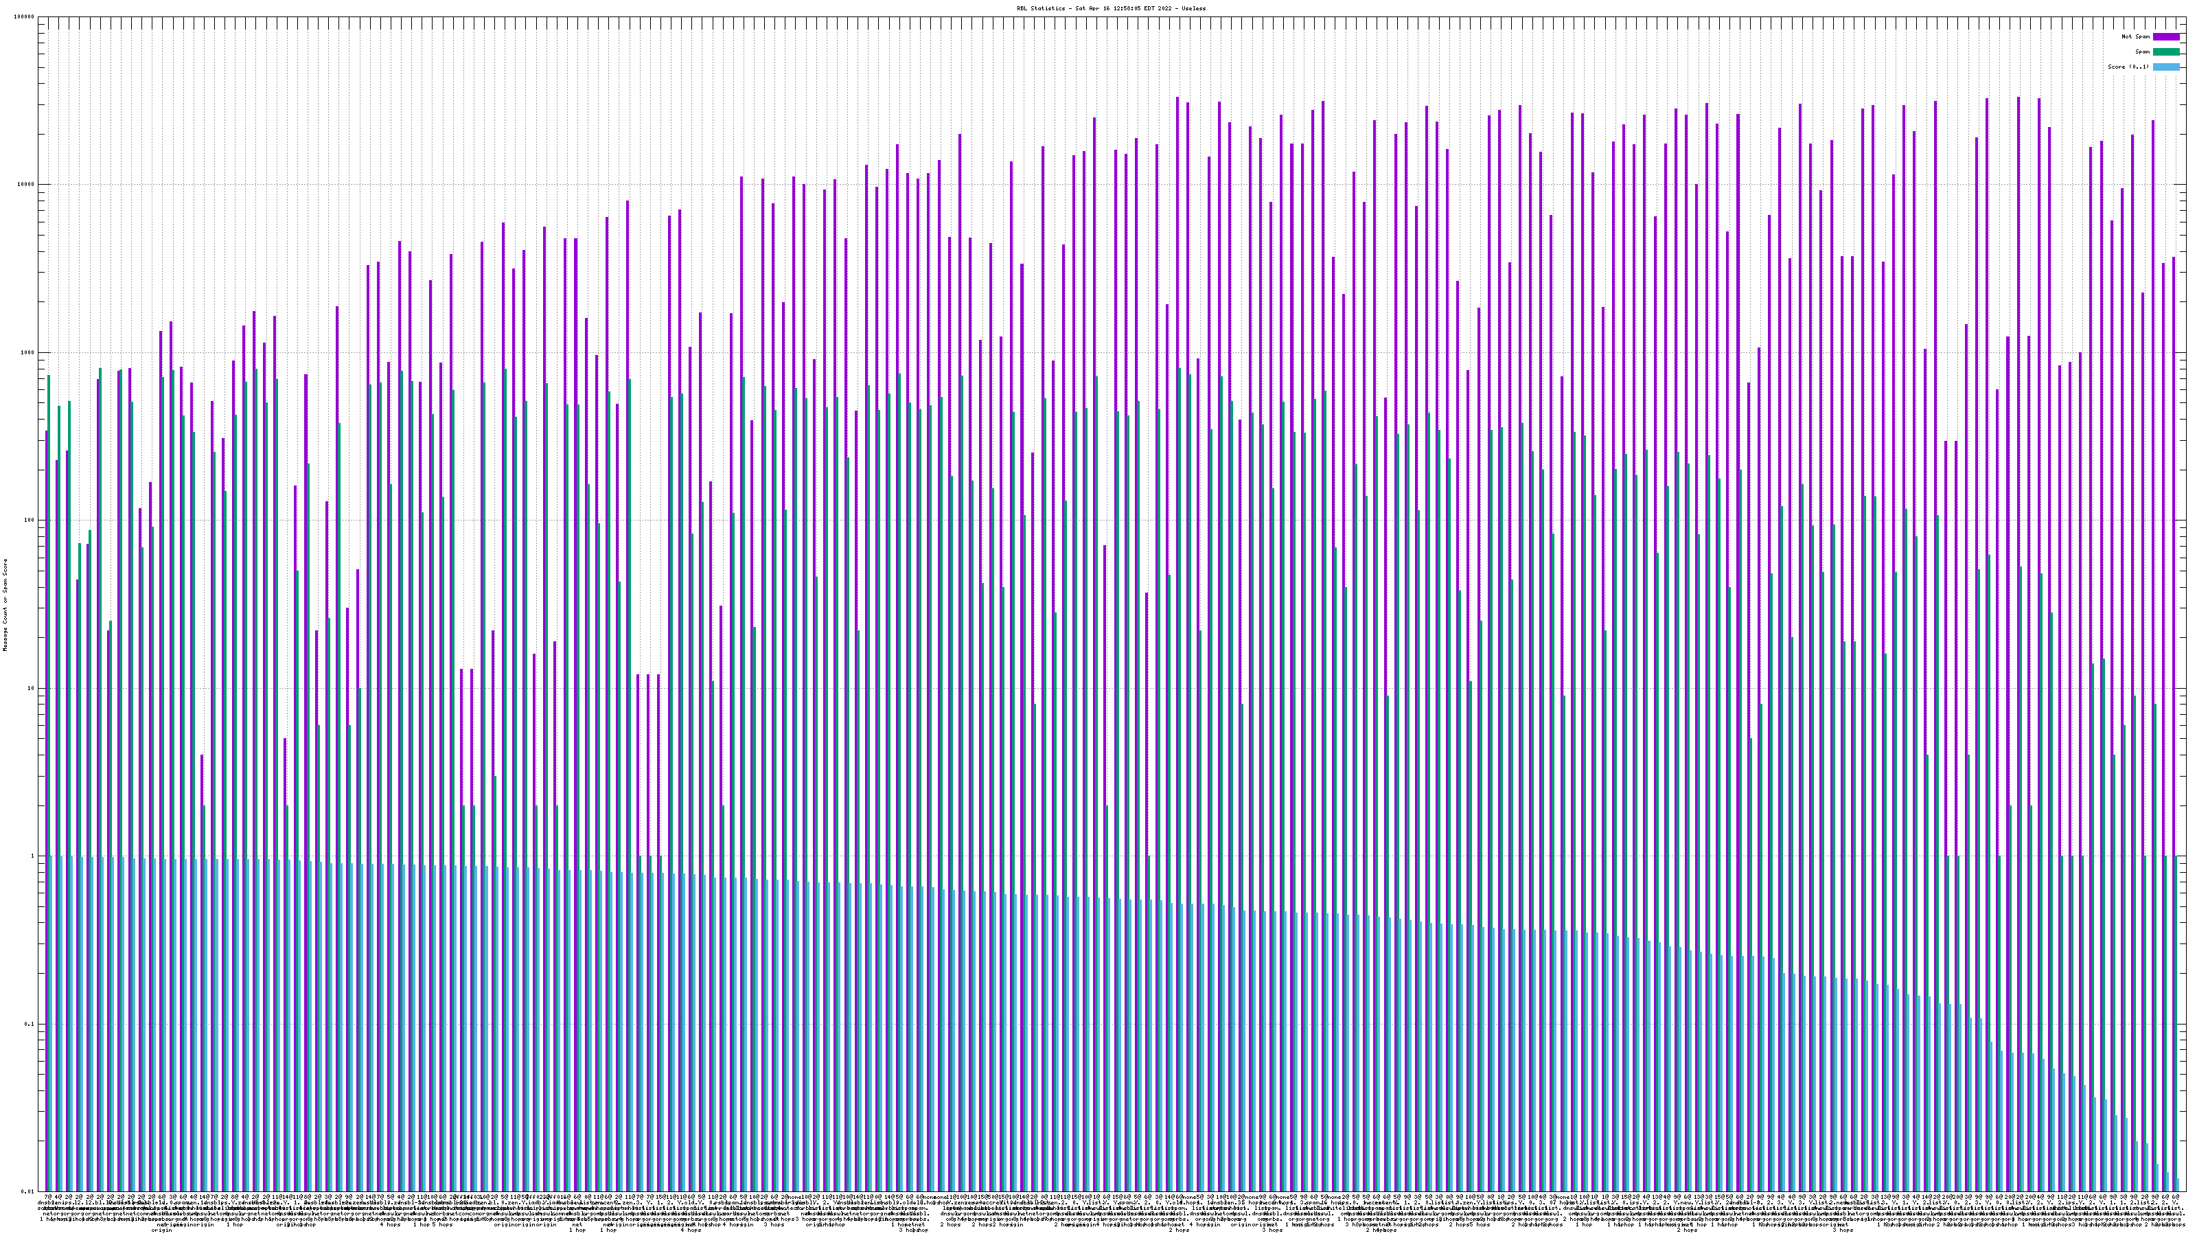Click the 1 y-axis tick label
Screen dimensions: 2197x1236
pyautogui.click(x=33, y=856)
